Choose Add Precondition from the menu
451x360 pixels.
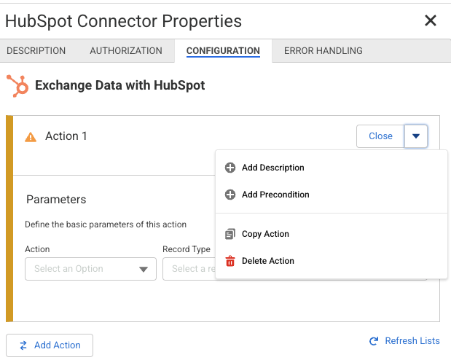275,195
